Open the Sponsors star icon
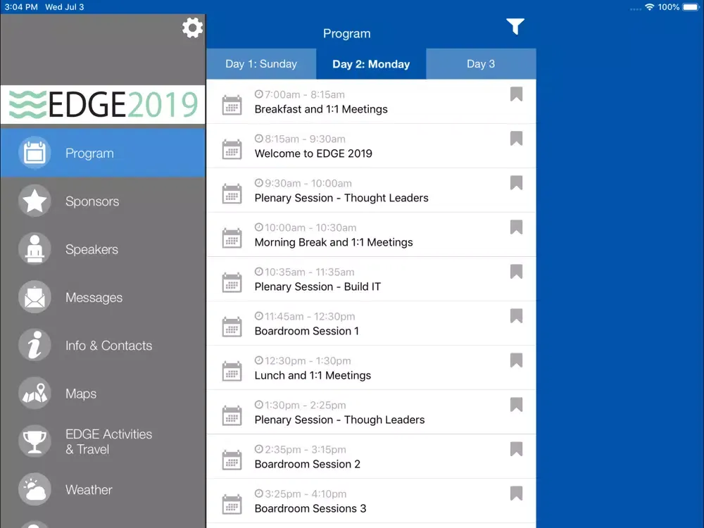The image size is (704, 528). pos(34,201)
